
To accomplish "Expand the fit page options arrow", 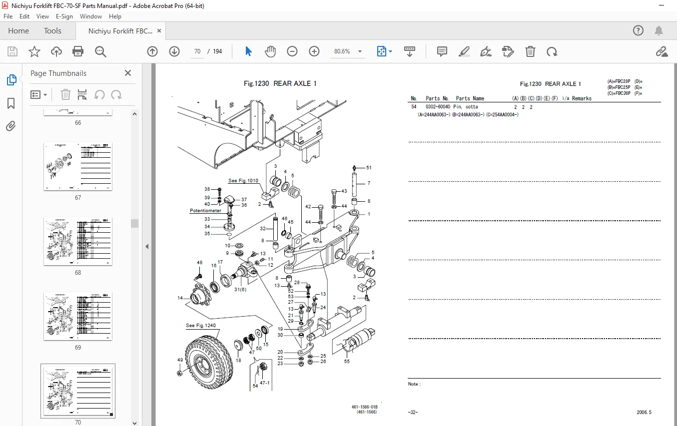I will point(390,51).
